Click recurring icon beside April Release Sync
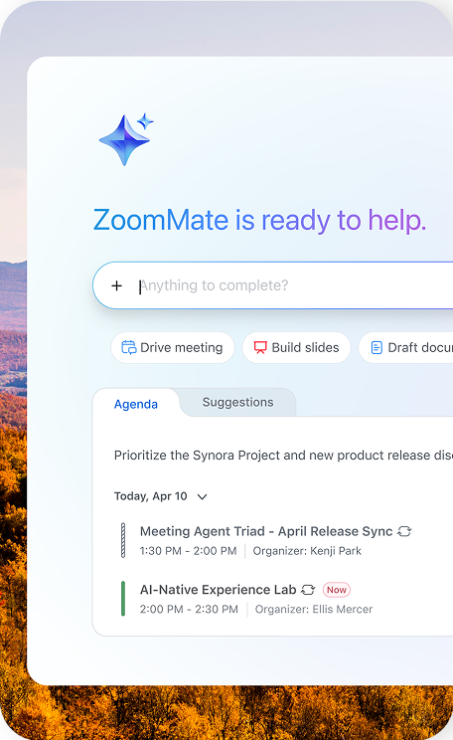Image resolution: width=453 pixels, height=740 pixels. (404, 531)
